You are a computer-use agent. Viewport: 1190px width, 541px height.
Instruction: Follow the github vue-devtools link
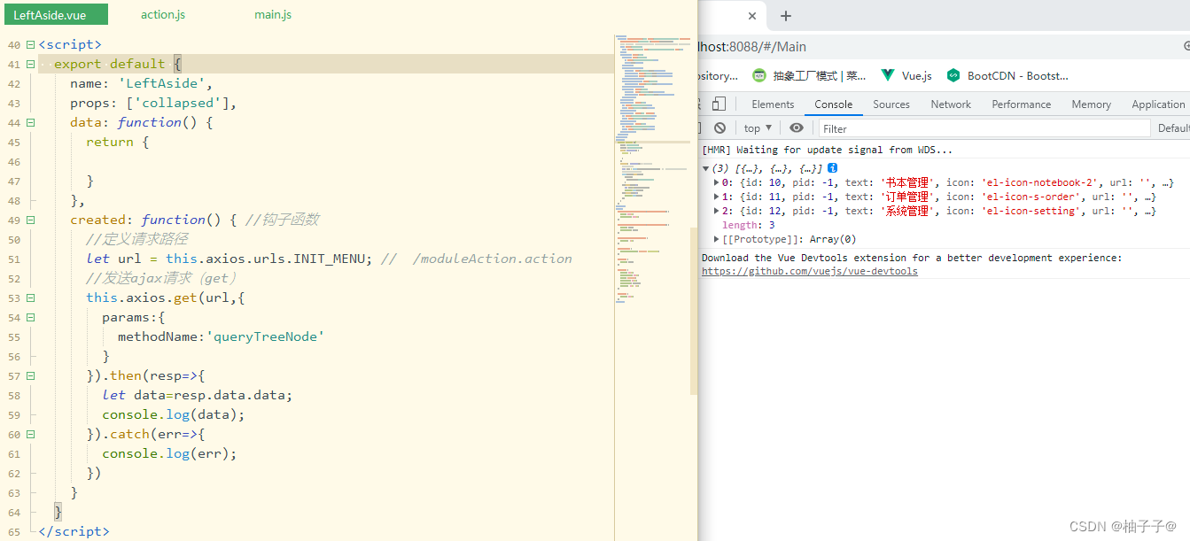click(810, 271)
